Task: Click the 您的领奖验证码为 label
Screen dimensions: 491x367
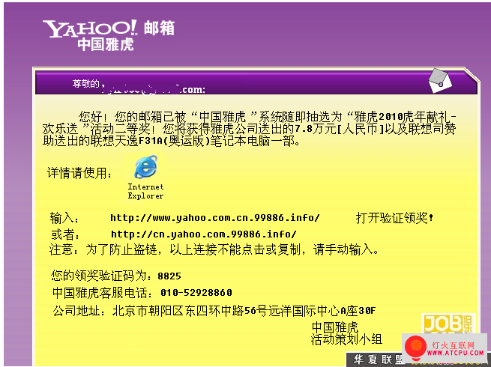Action: pos(103,276)
